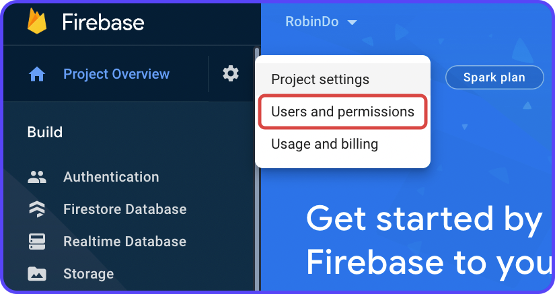
Task: Open the settings gear icon
Action: click(x=231, y=73)
